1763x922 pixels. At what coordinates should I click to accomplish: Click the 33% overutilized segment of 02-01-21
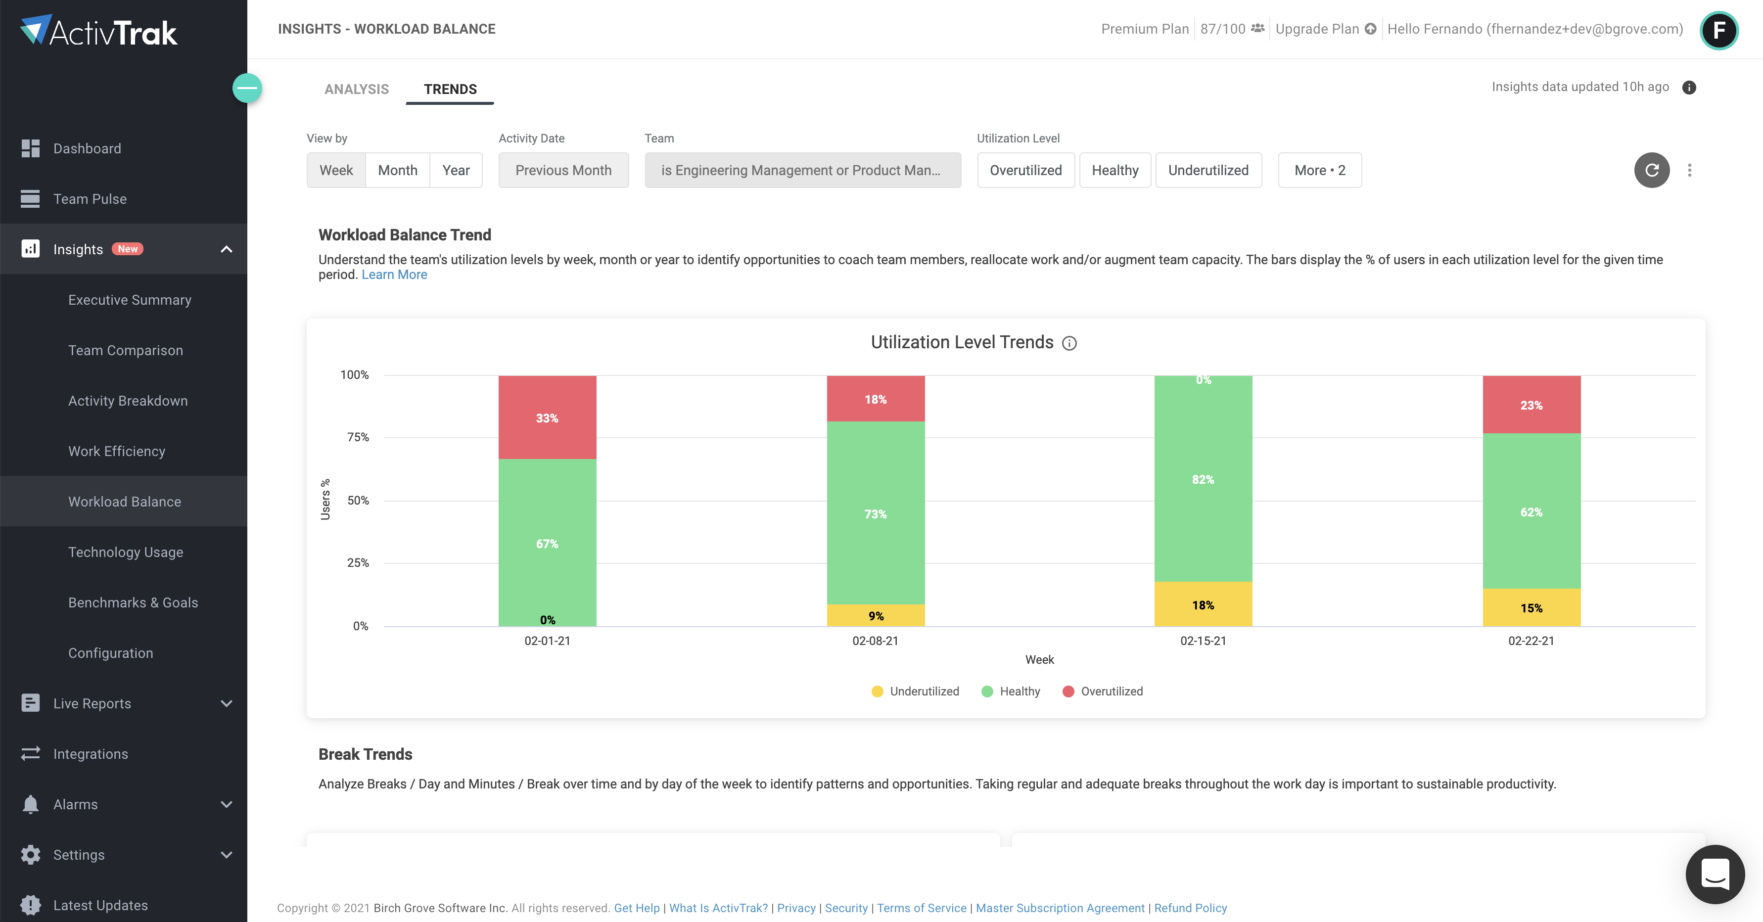click(x=547, y=417)
